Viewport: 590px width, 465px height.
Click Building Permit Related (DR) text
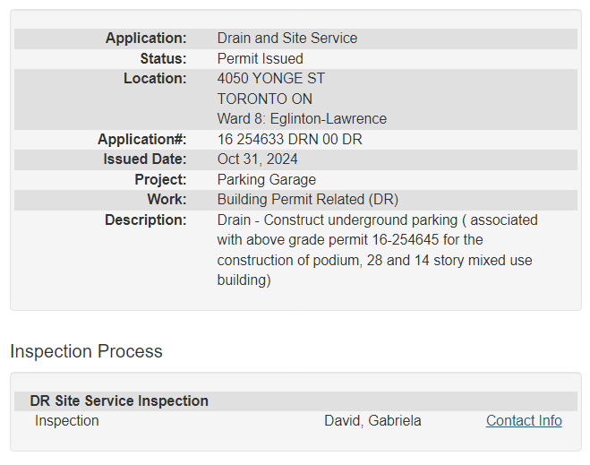(x=307, y=199)
